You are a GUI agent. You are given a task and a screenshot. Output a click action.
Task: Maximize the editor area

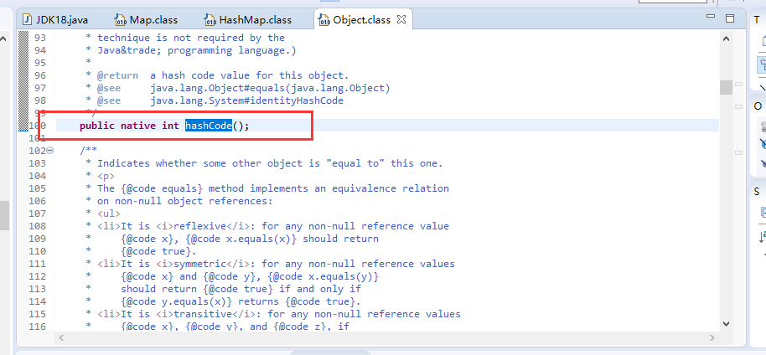730,18
